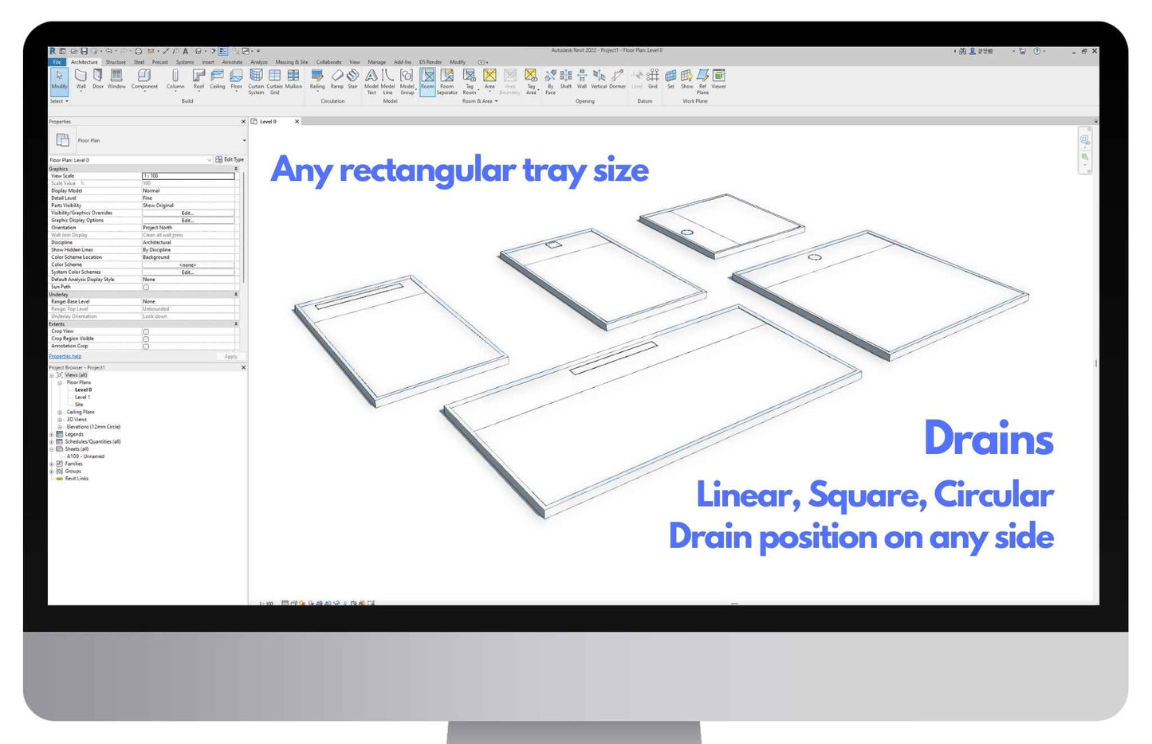
Task: Switch to the Massing & Site tab
Action: coord(291,62)
